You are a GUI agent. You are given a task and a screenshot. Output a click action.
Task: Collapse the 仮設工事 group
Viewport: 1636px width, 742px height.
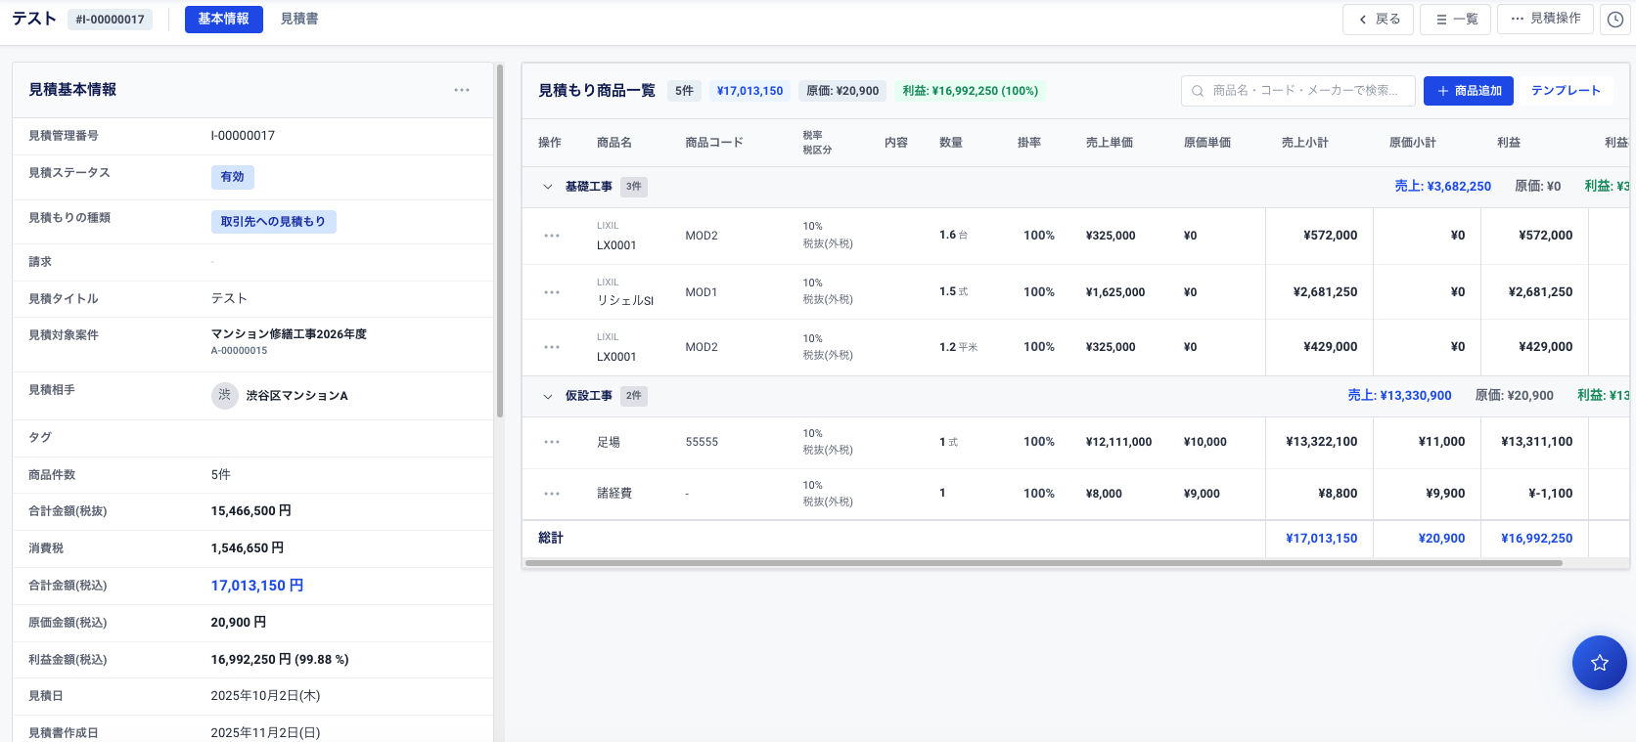(x=548, y=396)
